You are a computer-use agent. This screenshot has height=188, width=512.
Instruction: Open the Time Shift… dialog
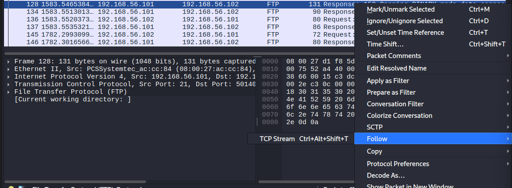[x=385, y=44]
